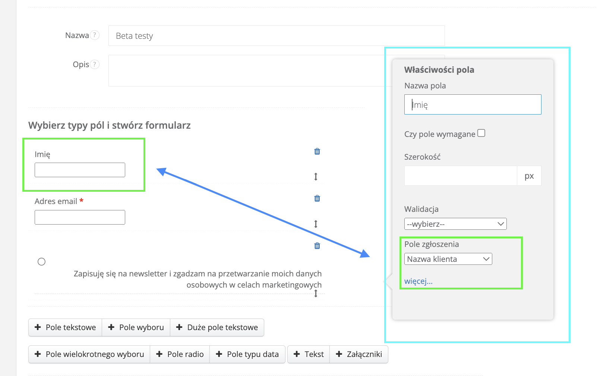Focus the Imię form text box
Viewport: 597px width, 376px height.
[80, 170]
